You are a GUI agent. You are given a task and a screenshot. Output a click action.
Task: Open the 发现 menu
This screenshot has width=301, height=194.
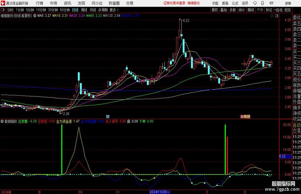tap(82, 3)
